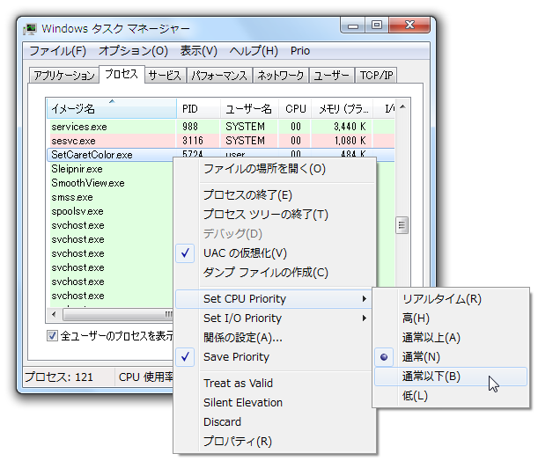Click memory value 3,440 K
Image resolution: width=538 pixels, height=461 pixels.
tap(350, 127)
